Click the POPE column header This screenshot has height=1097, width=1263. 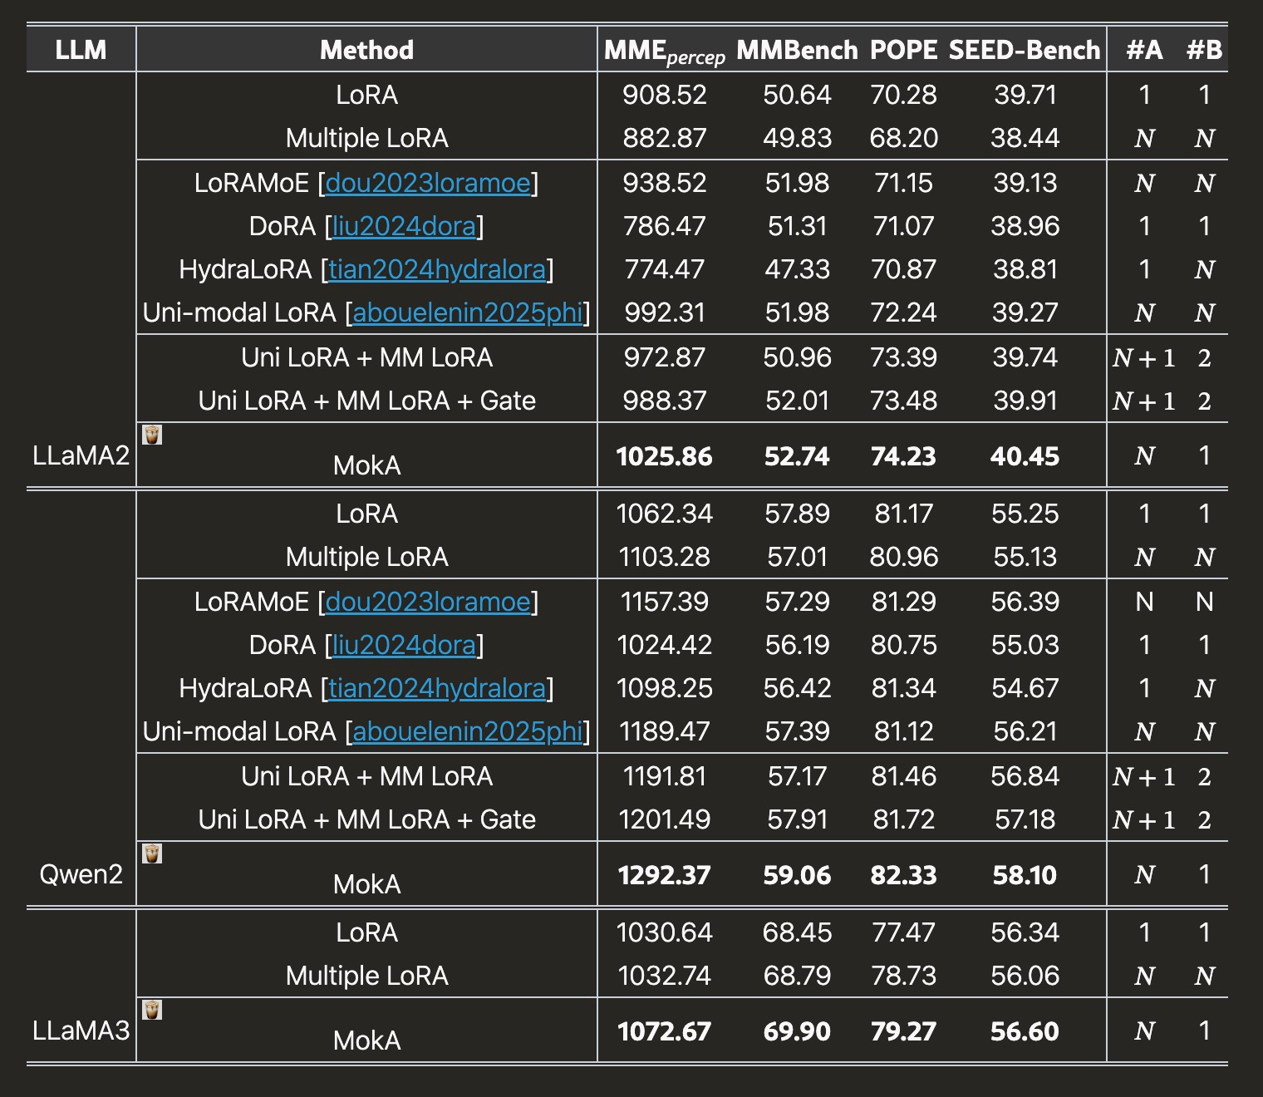pyautogui.click(x=903, y=50)
